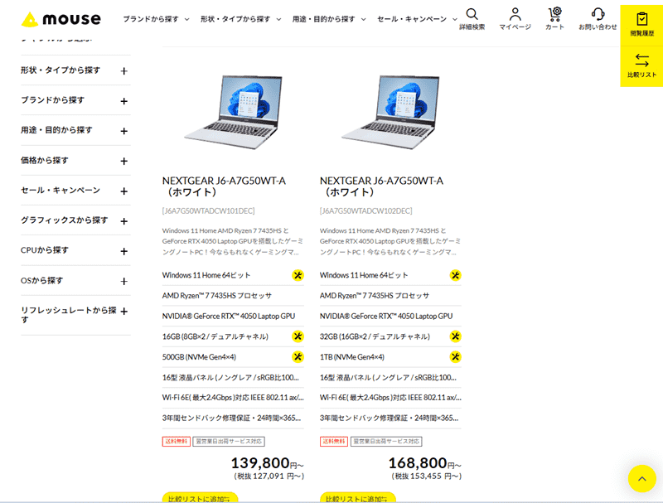Image resolution: width=663 pixels, height=503 pixels.
Task: Expand sidebar セール・キャンペーン section
Action: pos(75,191)
